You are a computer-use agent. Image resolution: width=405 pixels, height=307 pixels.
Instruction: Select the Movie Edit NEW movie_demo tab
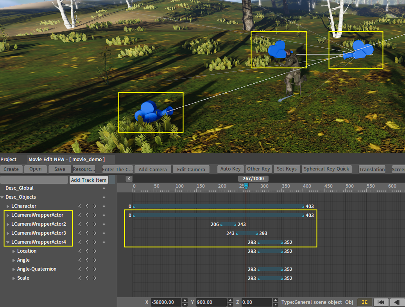click(x=67, y=160)
